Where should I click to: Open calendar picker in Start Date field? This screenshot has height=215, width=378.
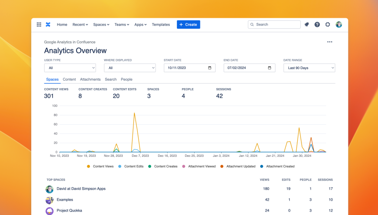pyautogui.click(x=210, y=68)
